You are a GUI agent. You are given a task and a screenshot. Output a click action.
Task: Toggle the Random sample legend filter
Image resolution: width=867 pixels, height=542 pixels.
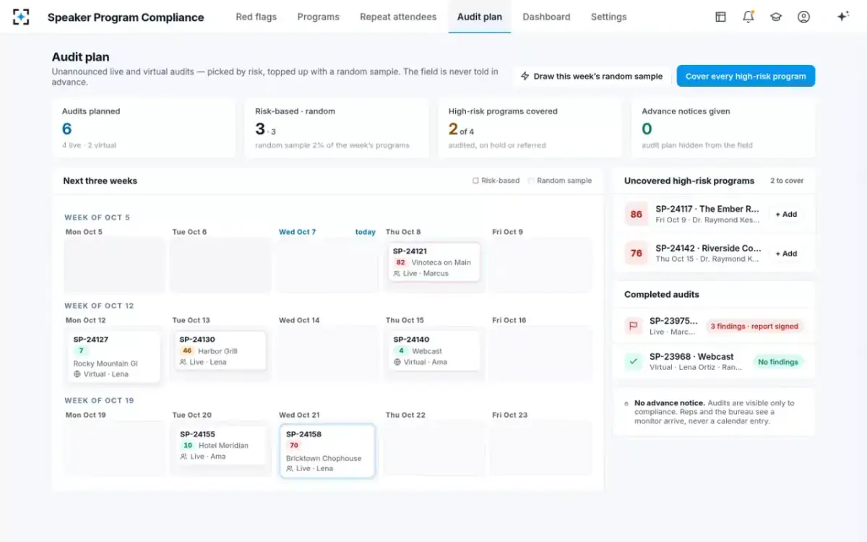[x=560, y=181]
